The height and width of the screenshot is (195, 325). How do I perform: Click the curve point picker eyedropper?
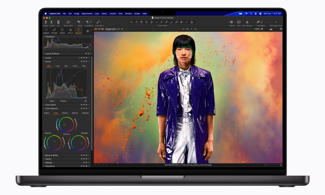coord(85,101)
